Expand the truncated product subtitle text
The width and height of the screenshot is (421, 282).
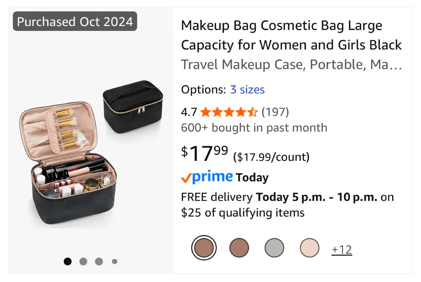coord(292,64)
